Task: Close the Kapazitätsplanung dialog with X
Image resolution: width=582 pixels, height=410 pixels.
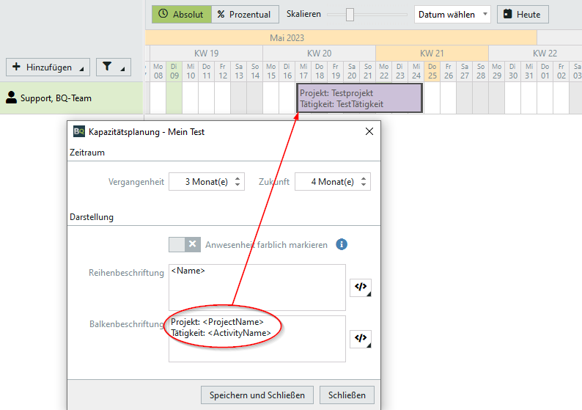Action: point(369,132)
